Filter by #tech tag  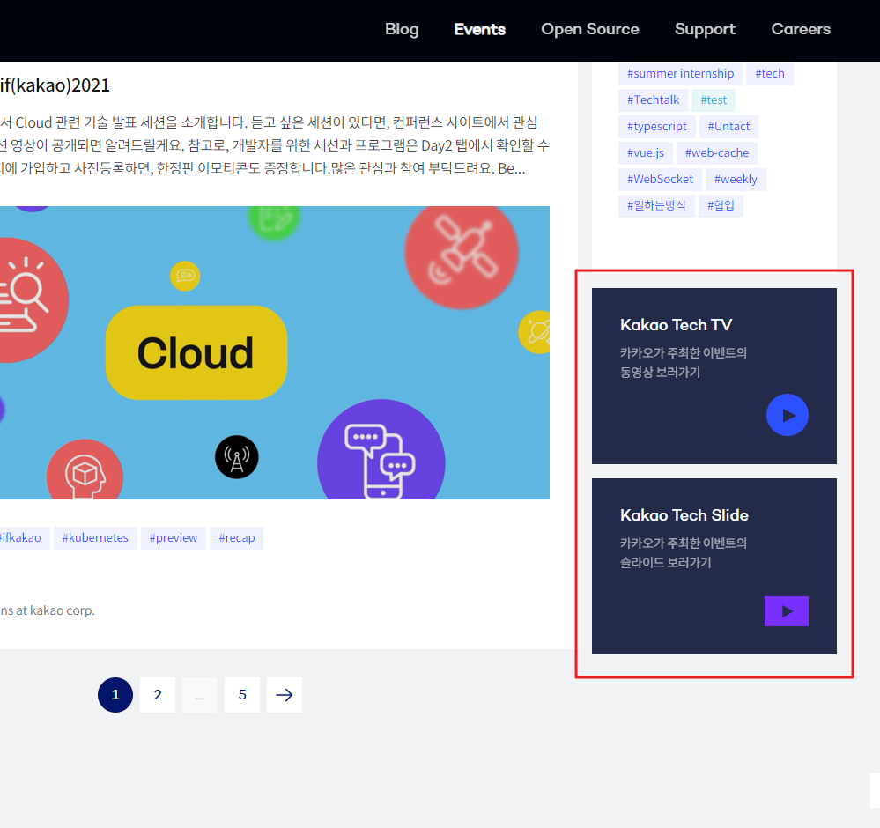point(769,73)
